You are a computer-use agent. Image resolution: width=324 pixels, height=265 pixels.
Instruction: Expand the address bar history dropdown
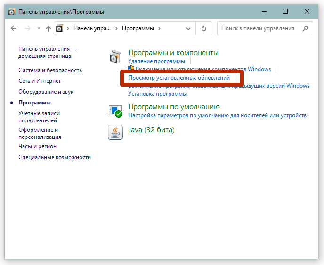[189, 28]
